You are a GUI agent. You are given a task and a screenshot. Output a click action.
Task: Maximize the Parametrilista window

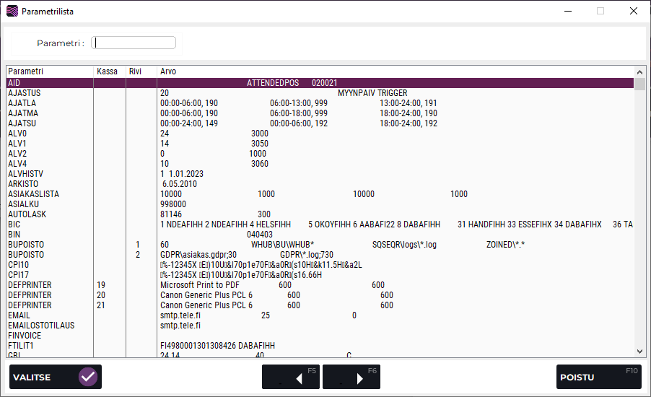coord(600,12)
